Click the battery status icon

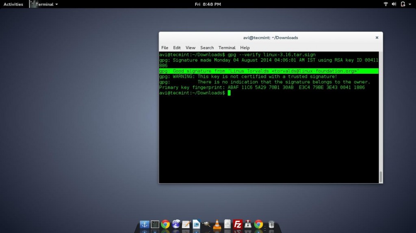point(403,4)
